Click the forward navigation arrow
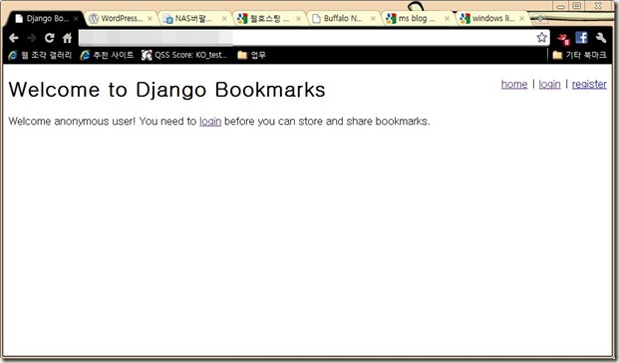 tap(31, 38)
